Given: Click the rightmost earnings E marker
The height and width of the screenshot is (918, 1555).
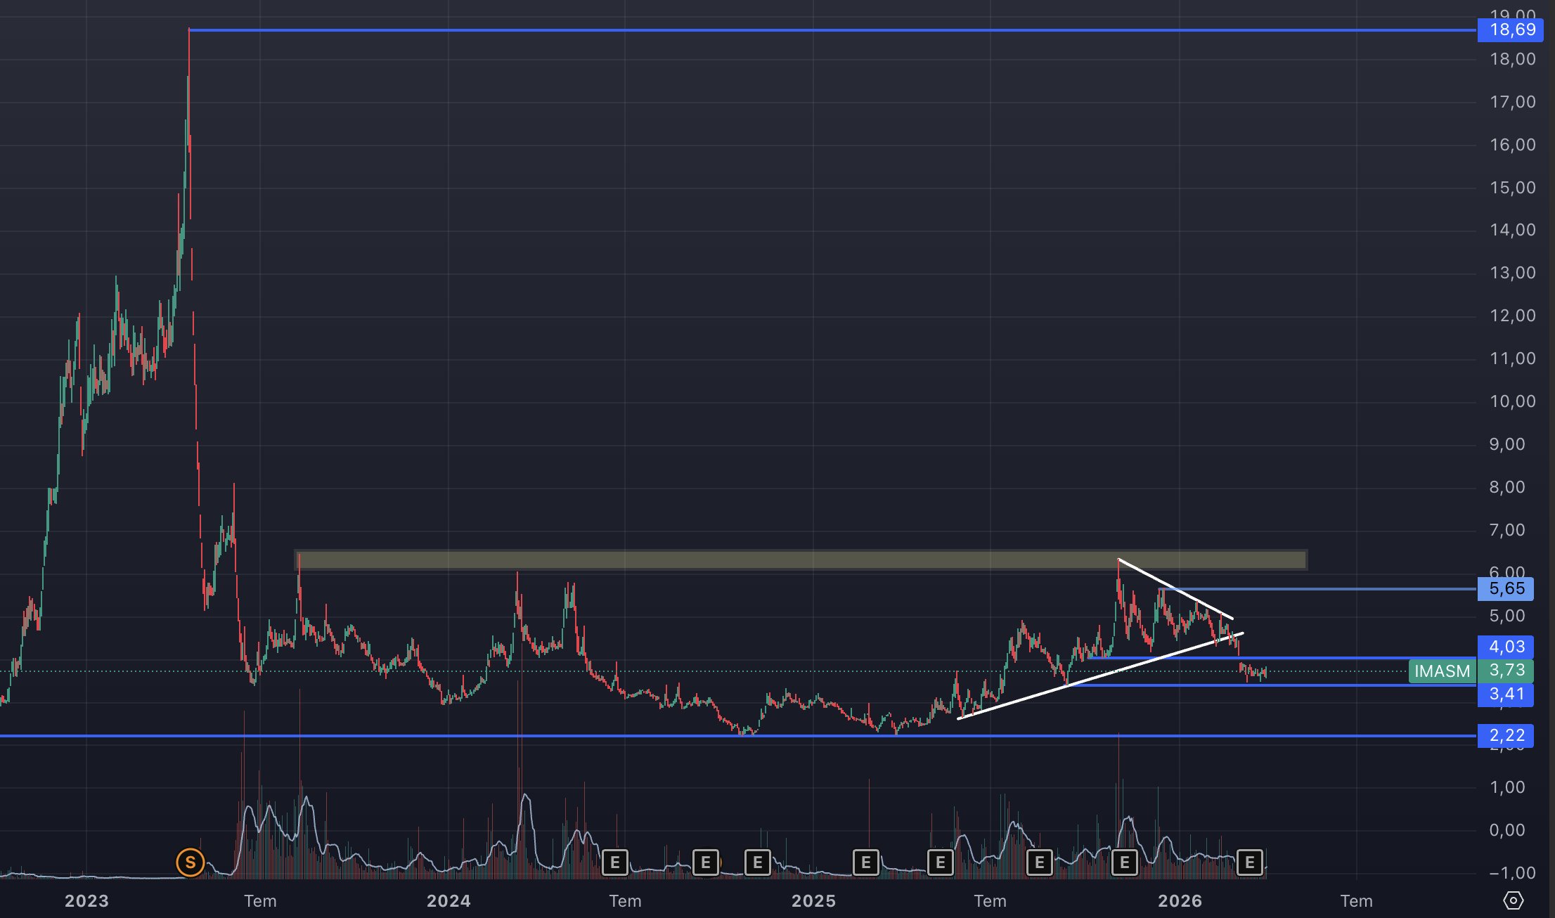Looking at the screenshot, I should pos(1249,862).
